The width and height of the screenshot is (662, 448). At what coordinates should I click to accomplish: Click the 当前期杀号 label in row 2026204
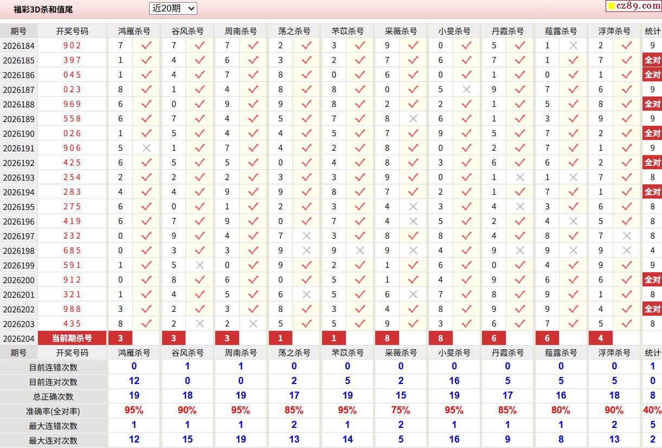(x=72, y=338)
